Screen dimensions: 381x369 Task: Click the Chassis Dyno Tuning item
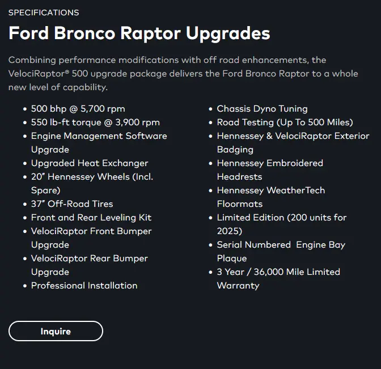coord(263,109)
